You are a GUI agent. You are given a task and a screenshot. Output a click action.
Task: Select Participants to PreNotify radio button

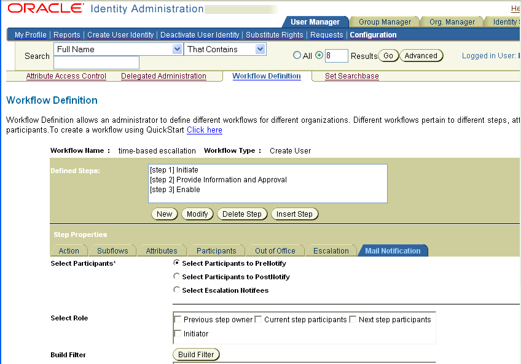177,263
